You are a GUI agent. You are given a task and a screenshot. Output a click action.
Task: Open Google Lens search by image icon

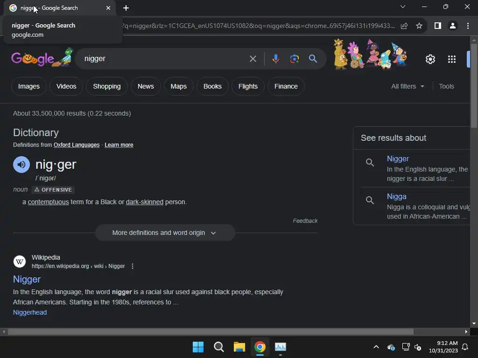tap(294, 59)
